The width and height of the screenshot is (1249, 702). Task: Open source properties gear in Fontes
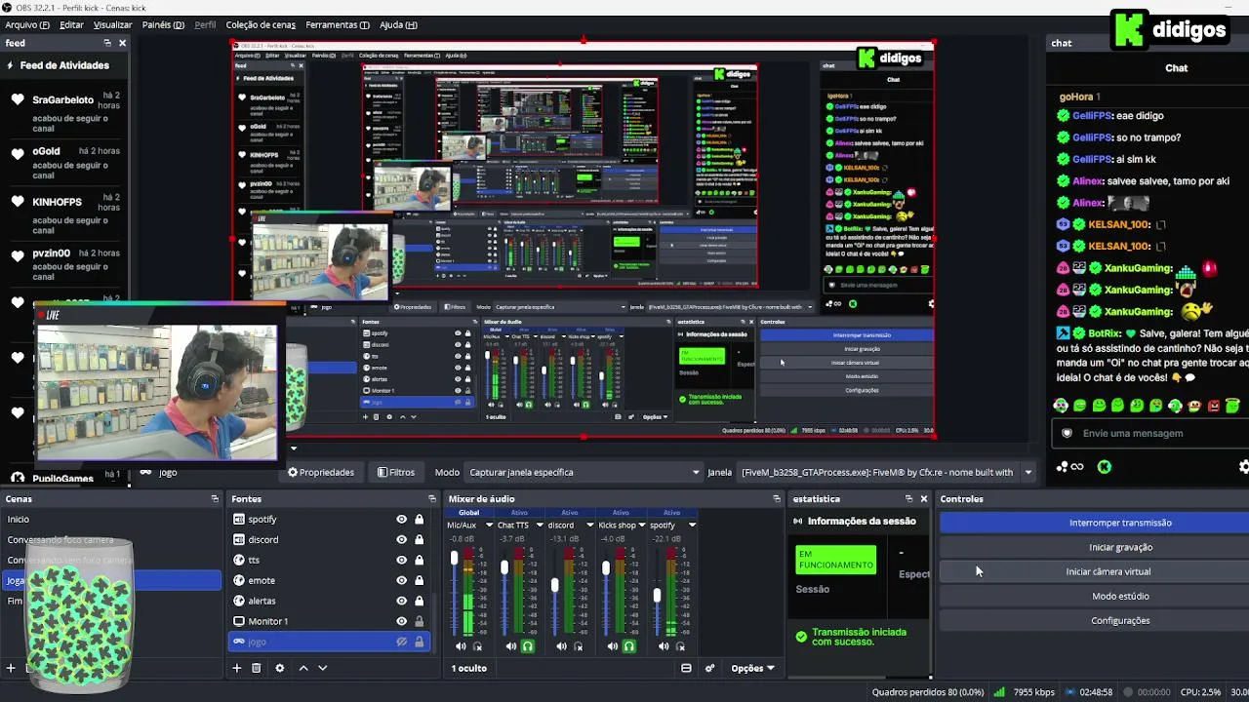[280, 668]
